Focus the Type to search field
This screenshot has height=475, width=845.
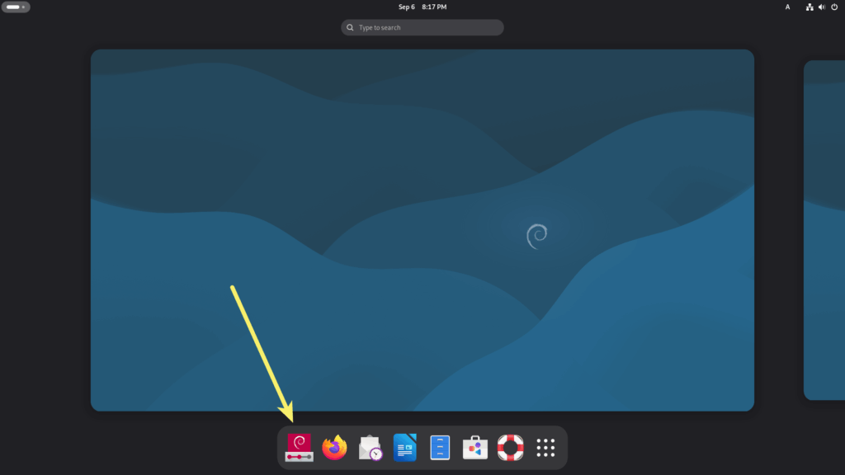(x=422, y=27)
